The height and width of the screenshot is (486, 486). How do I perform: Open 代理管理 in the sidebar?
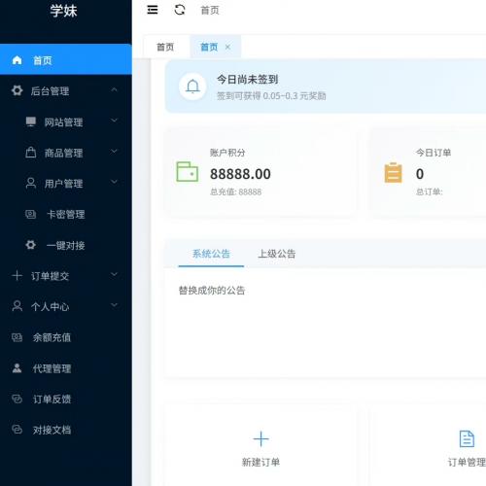coord(66,368)
